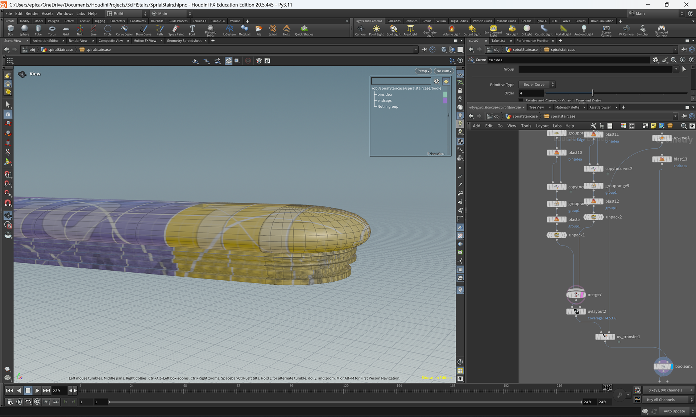Switch to Render View tab
Viewport: 696px width, 417px height.
coord(78,41)
